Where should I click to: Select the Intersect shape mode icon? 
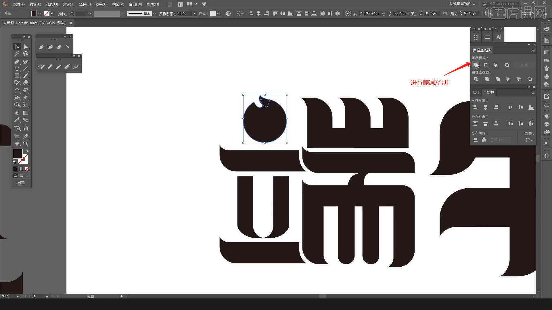coord(496,65)
